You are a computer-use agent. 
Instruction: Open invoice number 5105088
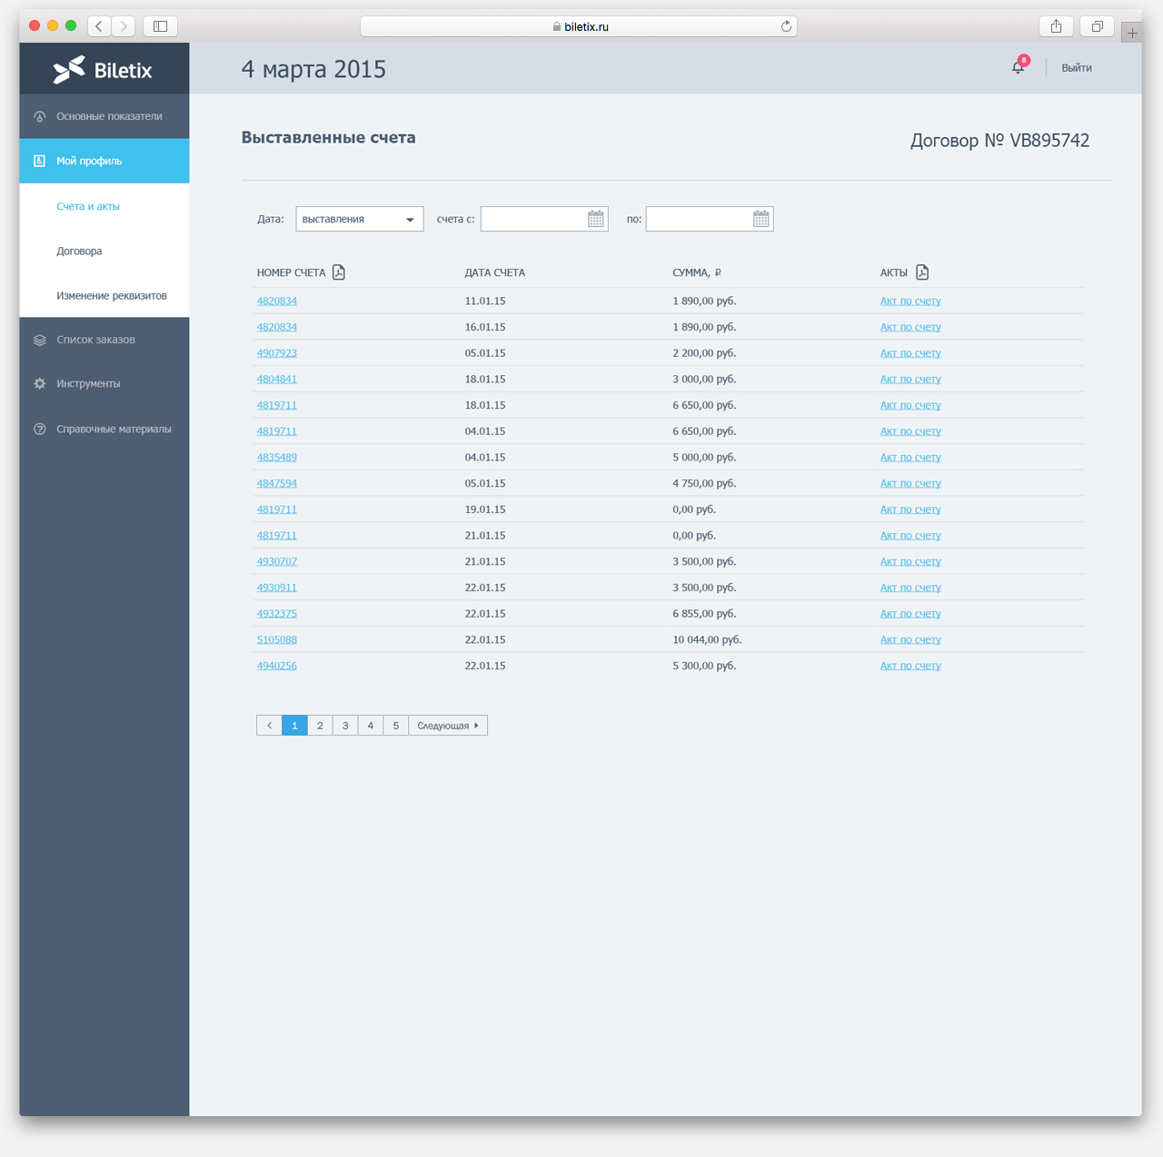[x=277, y=639]
